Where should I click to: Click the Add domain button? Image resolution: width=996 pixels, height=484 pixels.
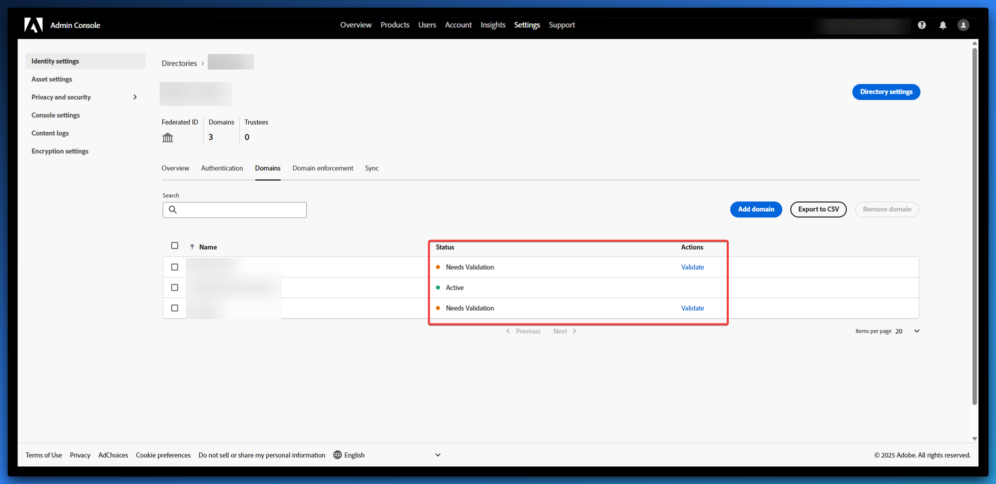756,209
